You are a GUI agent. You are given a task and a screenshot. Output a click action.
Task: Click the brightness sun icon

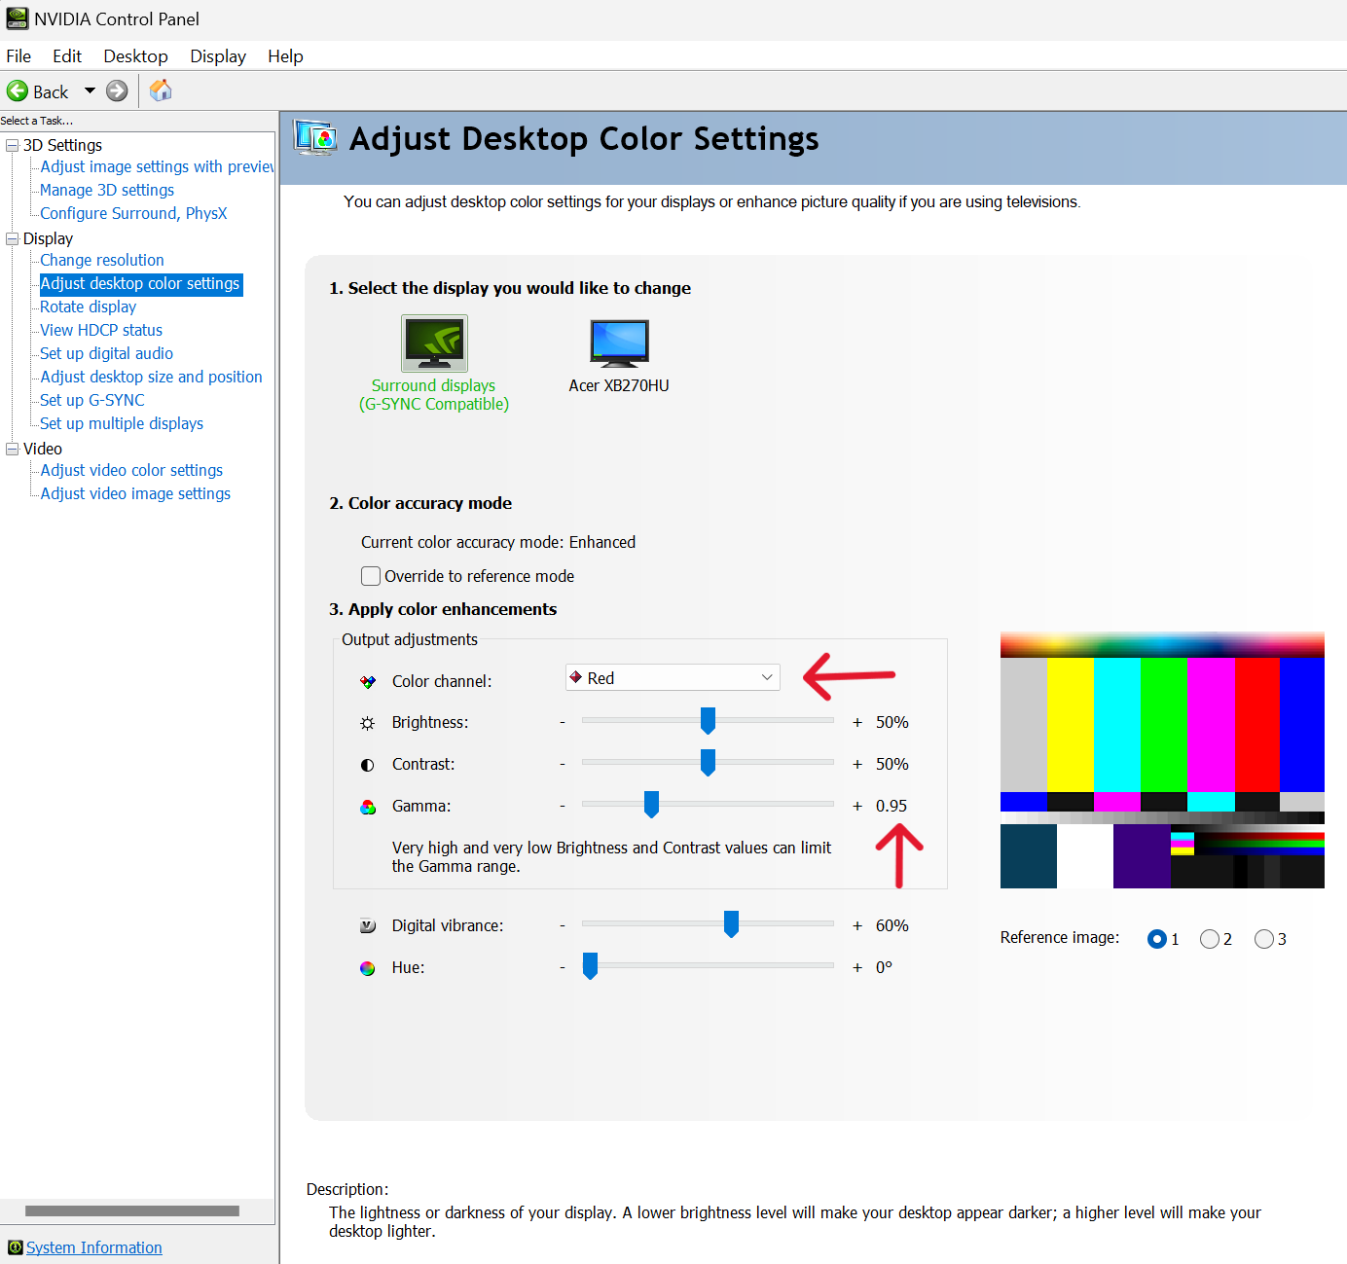pos(367,722)
